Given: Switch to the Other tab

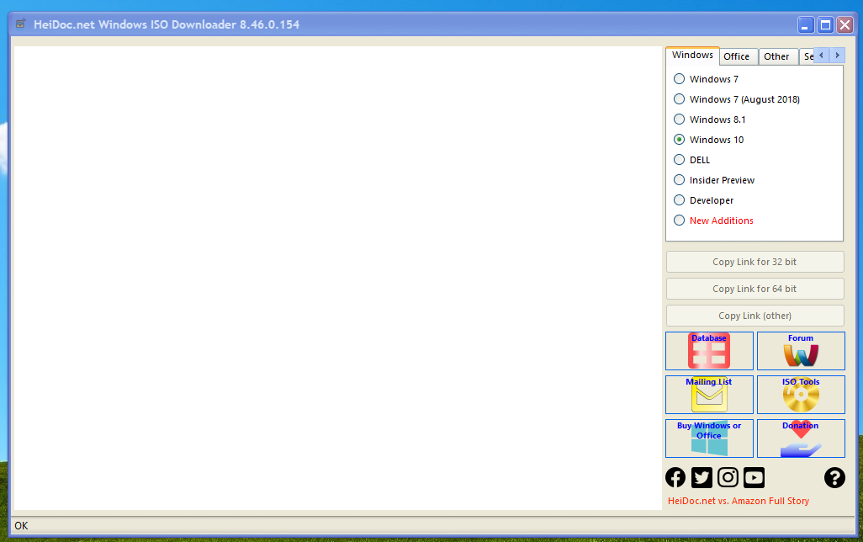Looking at the screenshot, I should [778, 56].
